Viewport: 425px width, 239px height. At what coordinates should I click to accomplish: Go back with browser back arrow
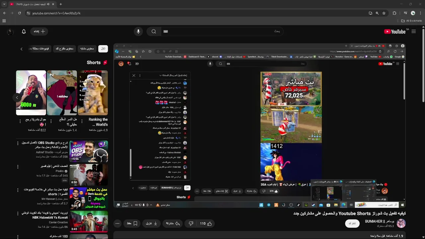[4, 13]
